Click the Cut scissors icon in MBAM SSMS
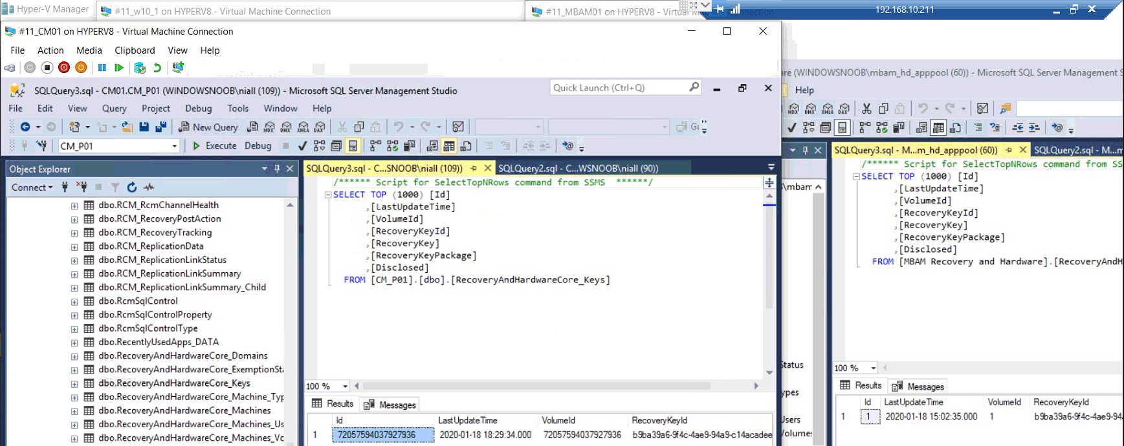This screenshot has height=446, width=1124. (x=866, y=109)
